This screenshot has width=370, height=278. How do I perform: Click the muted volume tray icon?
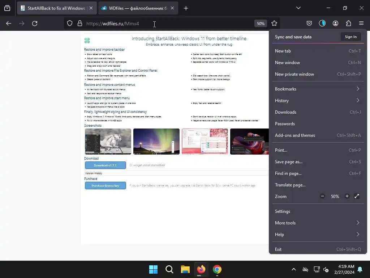click(326, 269)
